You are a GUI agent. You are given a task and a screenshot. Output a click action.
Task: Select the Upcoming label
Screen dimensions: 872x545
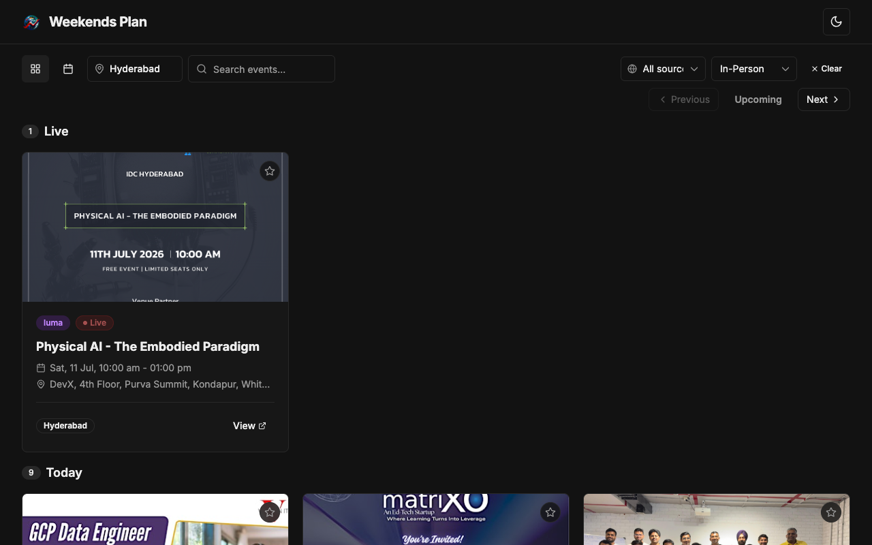coord(758,99)
